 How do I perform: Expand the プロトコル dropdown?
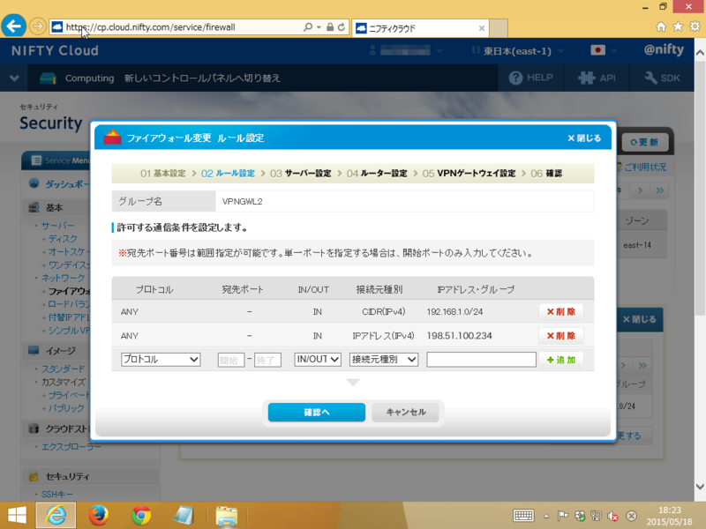[161, 360]
